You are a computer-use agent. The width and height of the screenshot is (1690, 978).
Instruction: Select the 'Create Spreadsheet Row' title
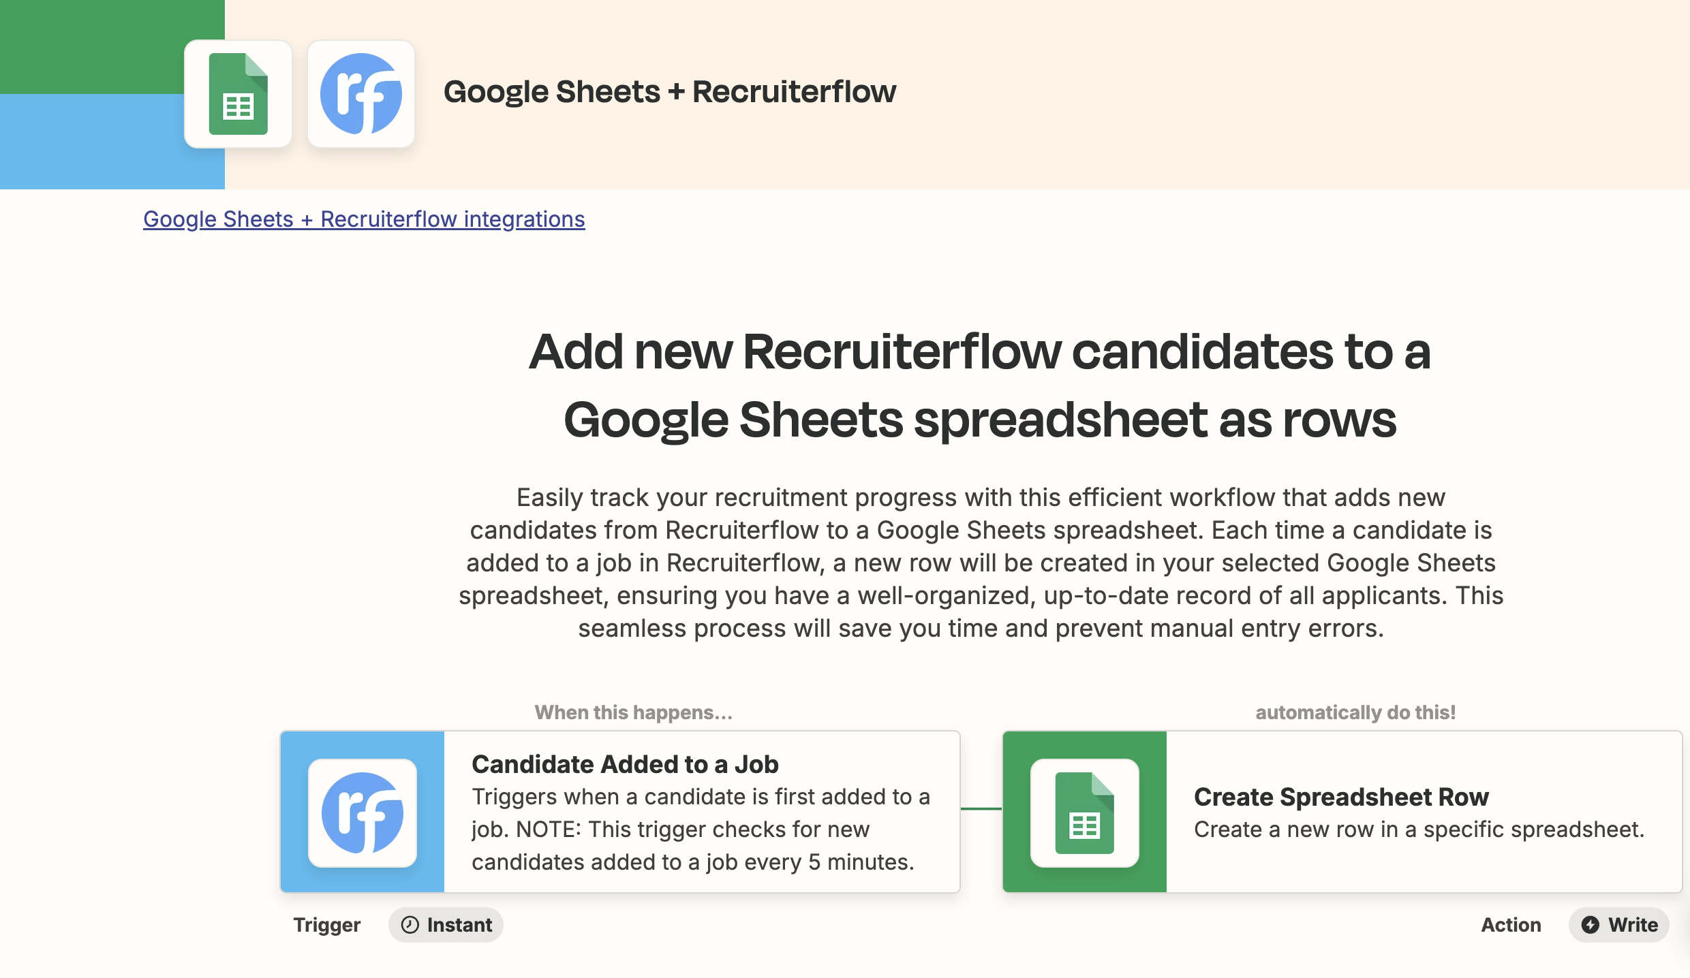pos(1341,797)
